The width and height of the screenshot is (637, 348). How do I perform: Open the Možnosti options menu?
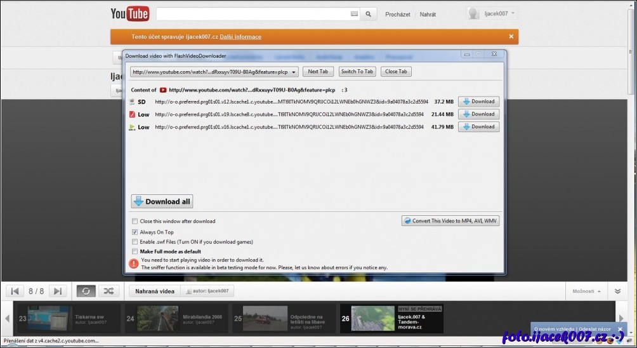[587, 291]
